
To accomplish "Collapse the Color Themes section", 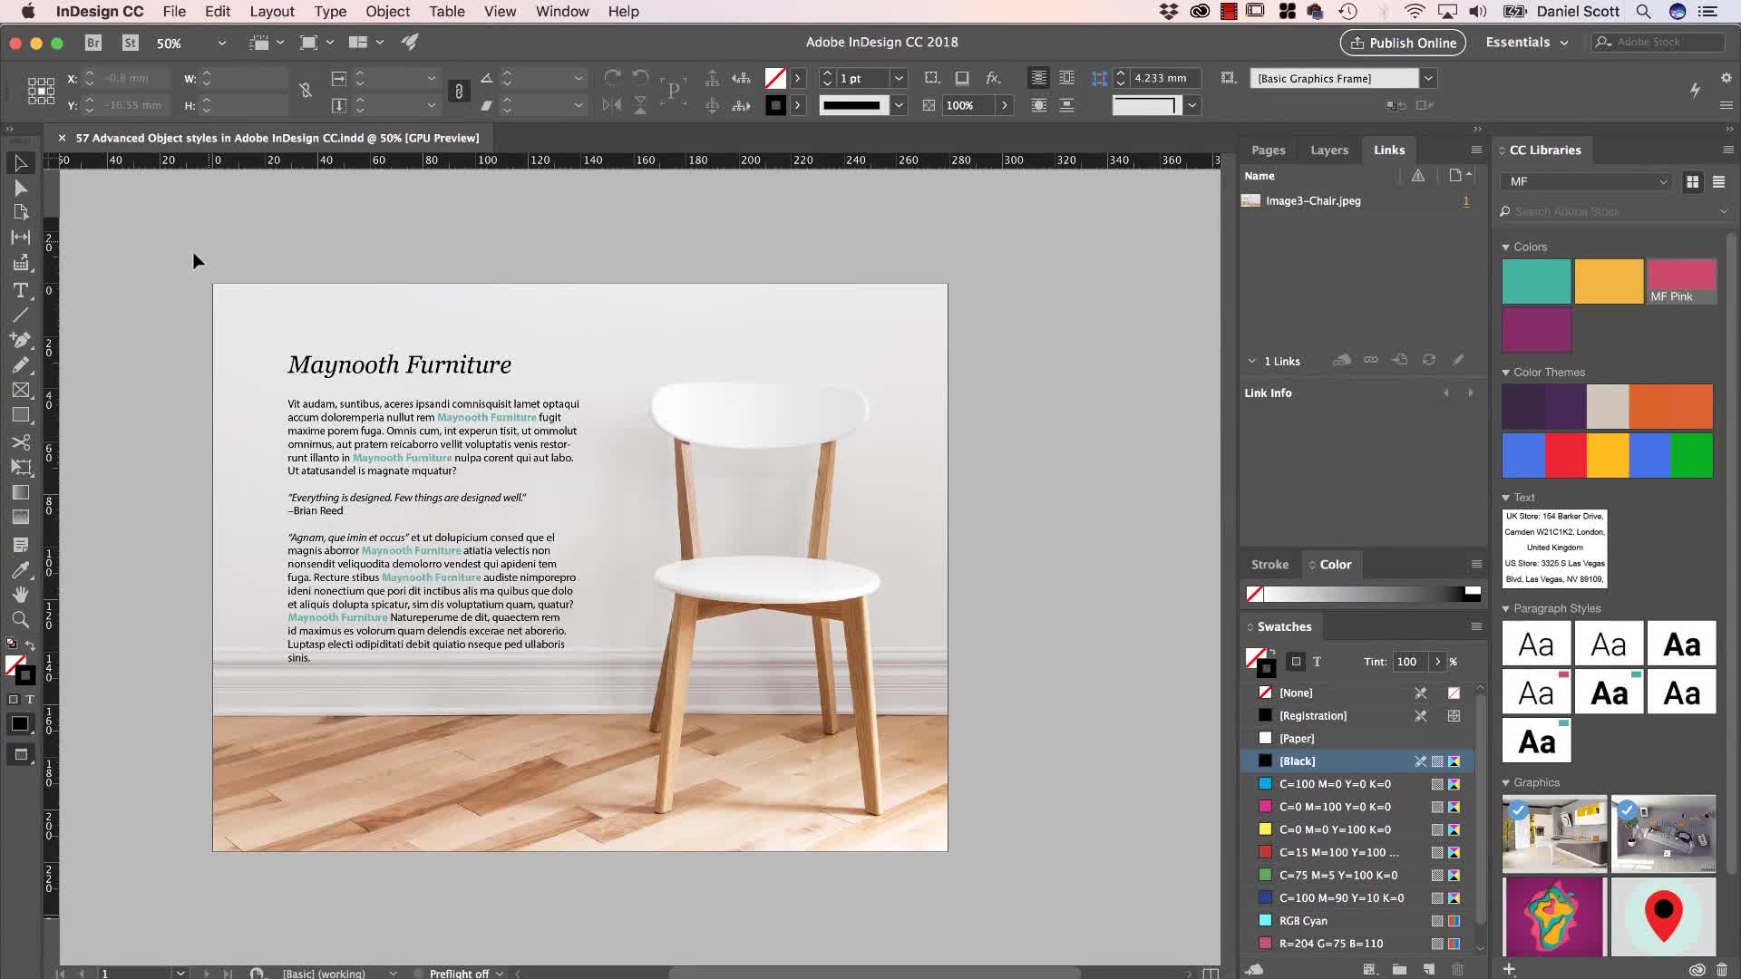I will point(1506,373).
